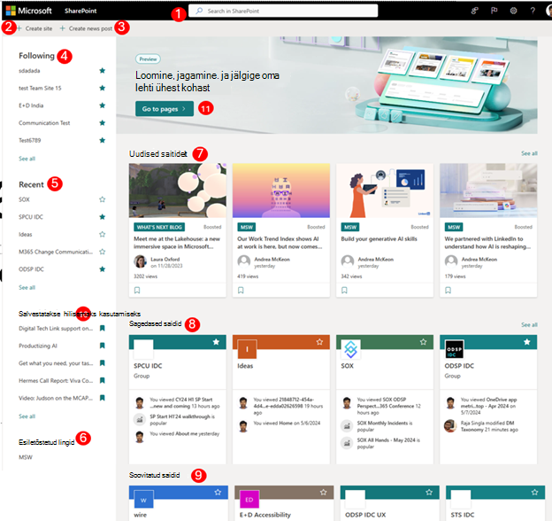Screen dimensions: 552x521
Task: Unfollow sdadada site star
Action: [x=102, y=71]
